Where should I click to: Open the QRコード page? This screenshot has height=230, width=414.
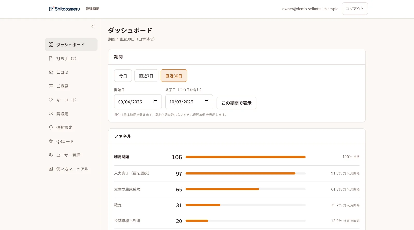coord(71,141)
